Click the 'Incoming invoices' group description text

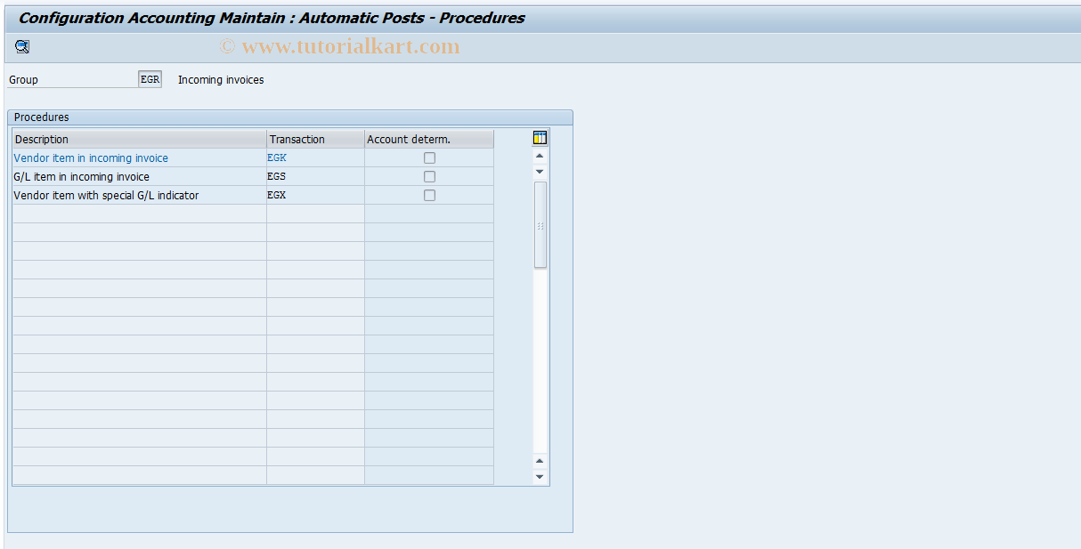click(x=221, y=79)
